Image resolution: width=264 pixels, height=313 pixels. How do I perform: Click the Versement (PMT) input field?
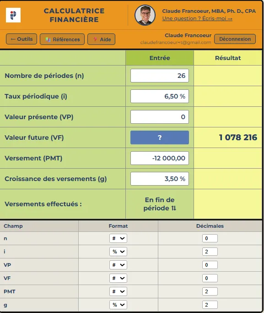pos(160,158)
